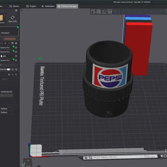Click the parameter list icon beside Advanced
This screenshot has width=167, height=167.
point(13,69)
